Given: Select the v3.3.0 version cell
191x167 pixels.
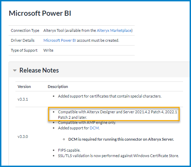Looking at the screenshot, I should pos(23,137).
